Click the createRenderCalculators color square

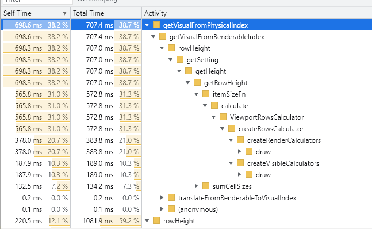click(x=240, y=140)
